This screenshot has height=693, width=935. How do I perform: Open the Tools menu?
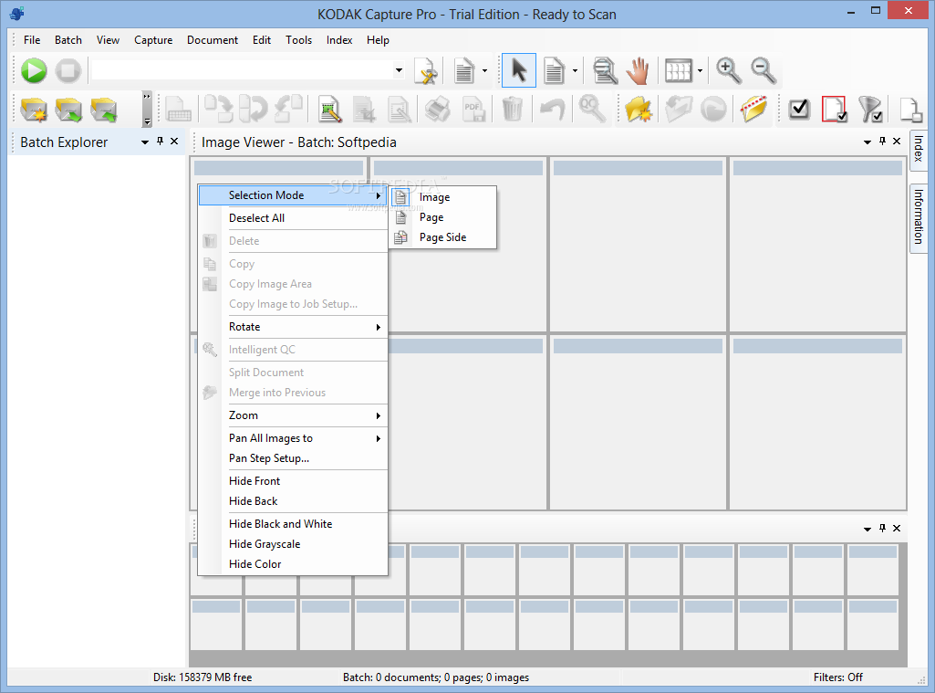tap(299, 40)
